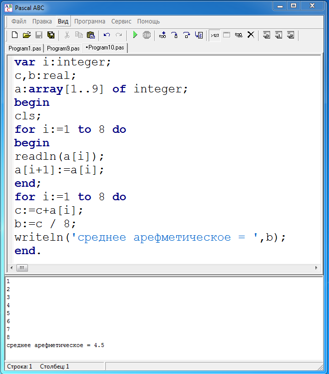Step into with trace arrow icon
The image size is (329, 374).
(175, 35)
